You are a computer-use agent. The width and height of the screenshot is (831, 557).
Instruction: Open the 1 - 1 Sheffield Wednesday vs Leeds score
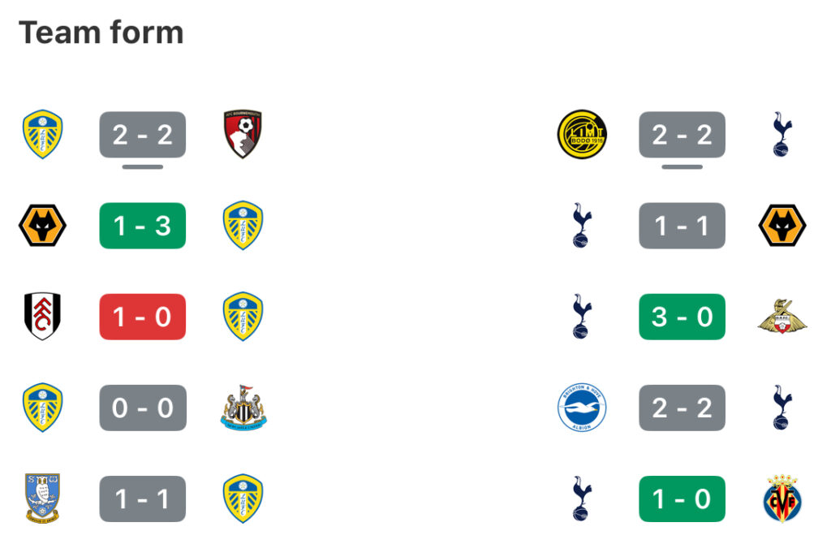pyautogui.click(x=143, y=499)
